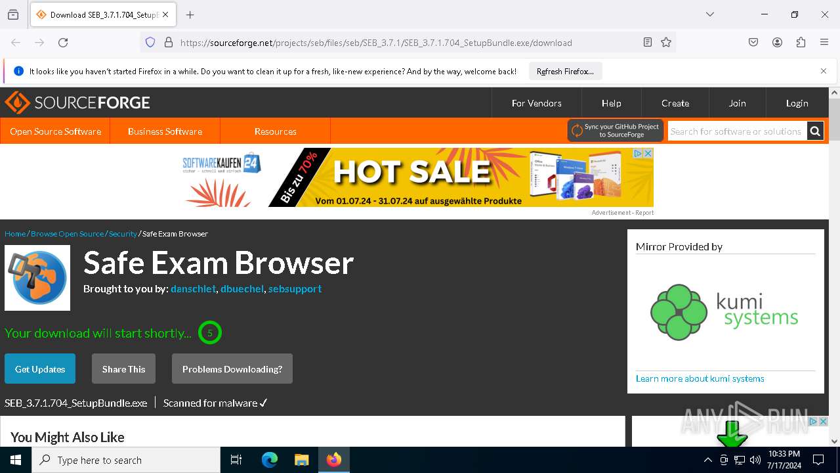The height and width of the screenshot is (473, 840).
Task: Go to Home breadcrumb link
Action: (x=15, y=234)
